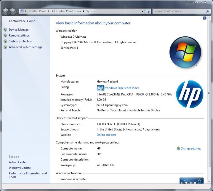Click the Windows 7 logo orb
Screen dimensions: 213x191
pos(185,52)
